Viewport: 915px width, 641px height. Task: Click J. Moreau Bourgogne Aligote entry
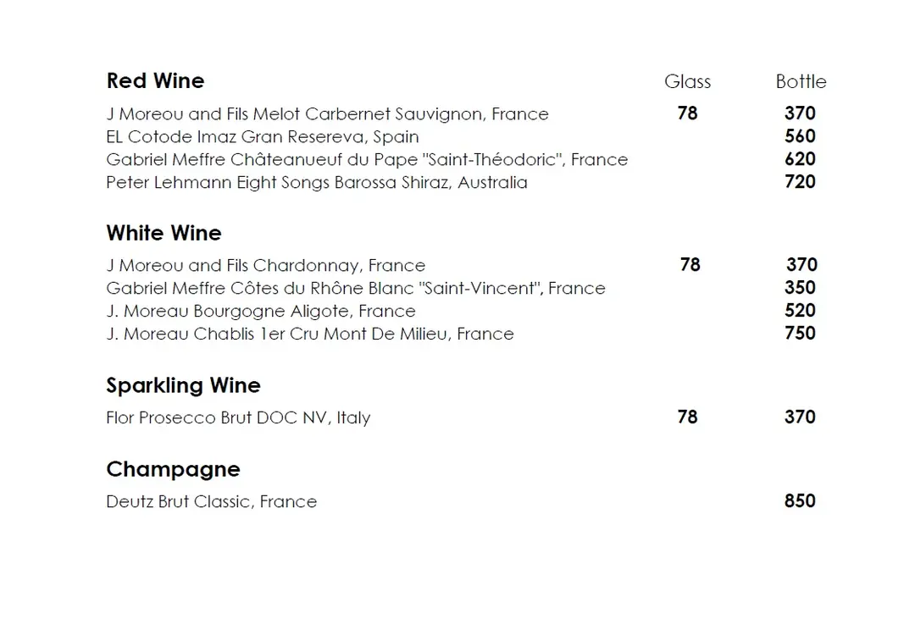tap(261, 311)
